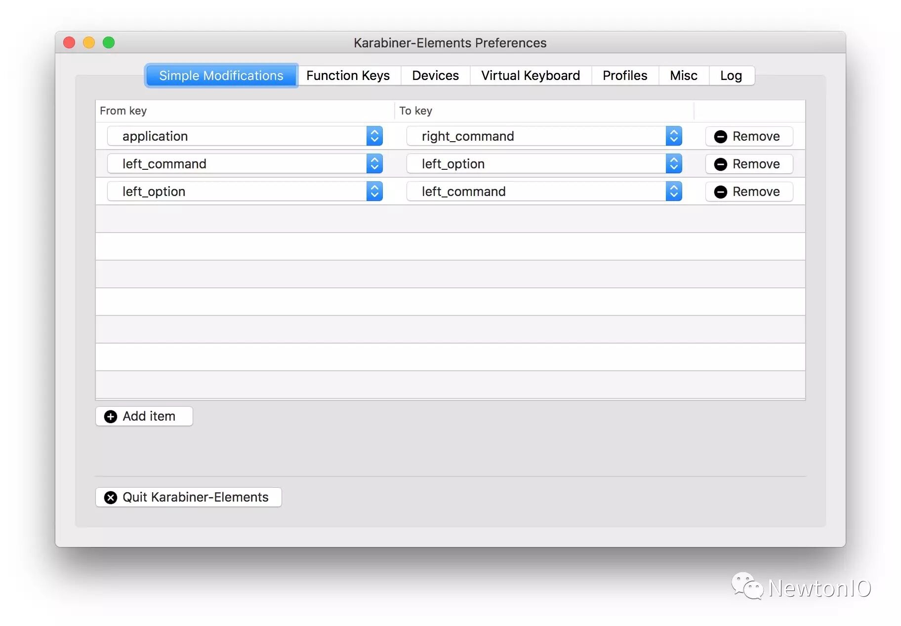This screenshot has width=901, height=626.
Task: Switch to the Simple Modifications tab
Action: (221, 76)
